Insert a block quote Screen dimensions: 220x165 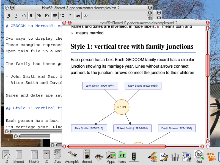[x=70, y=16]
